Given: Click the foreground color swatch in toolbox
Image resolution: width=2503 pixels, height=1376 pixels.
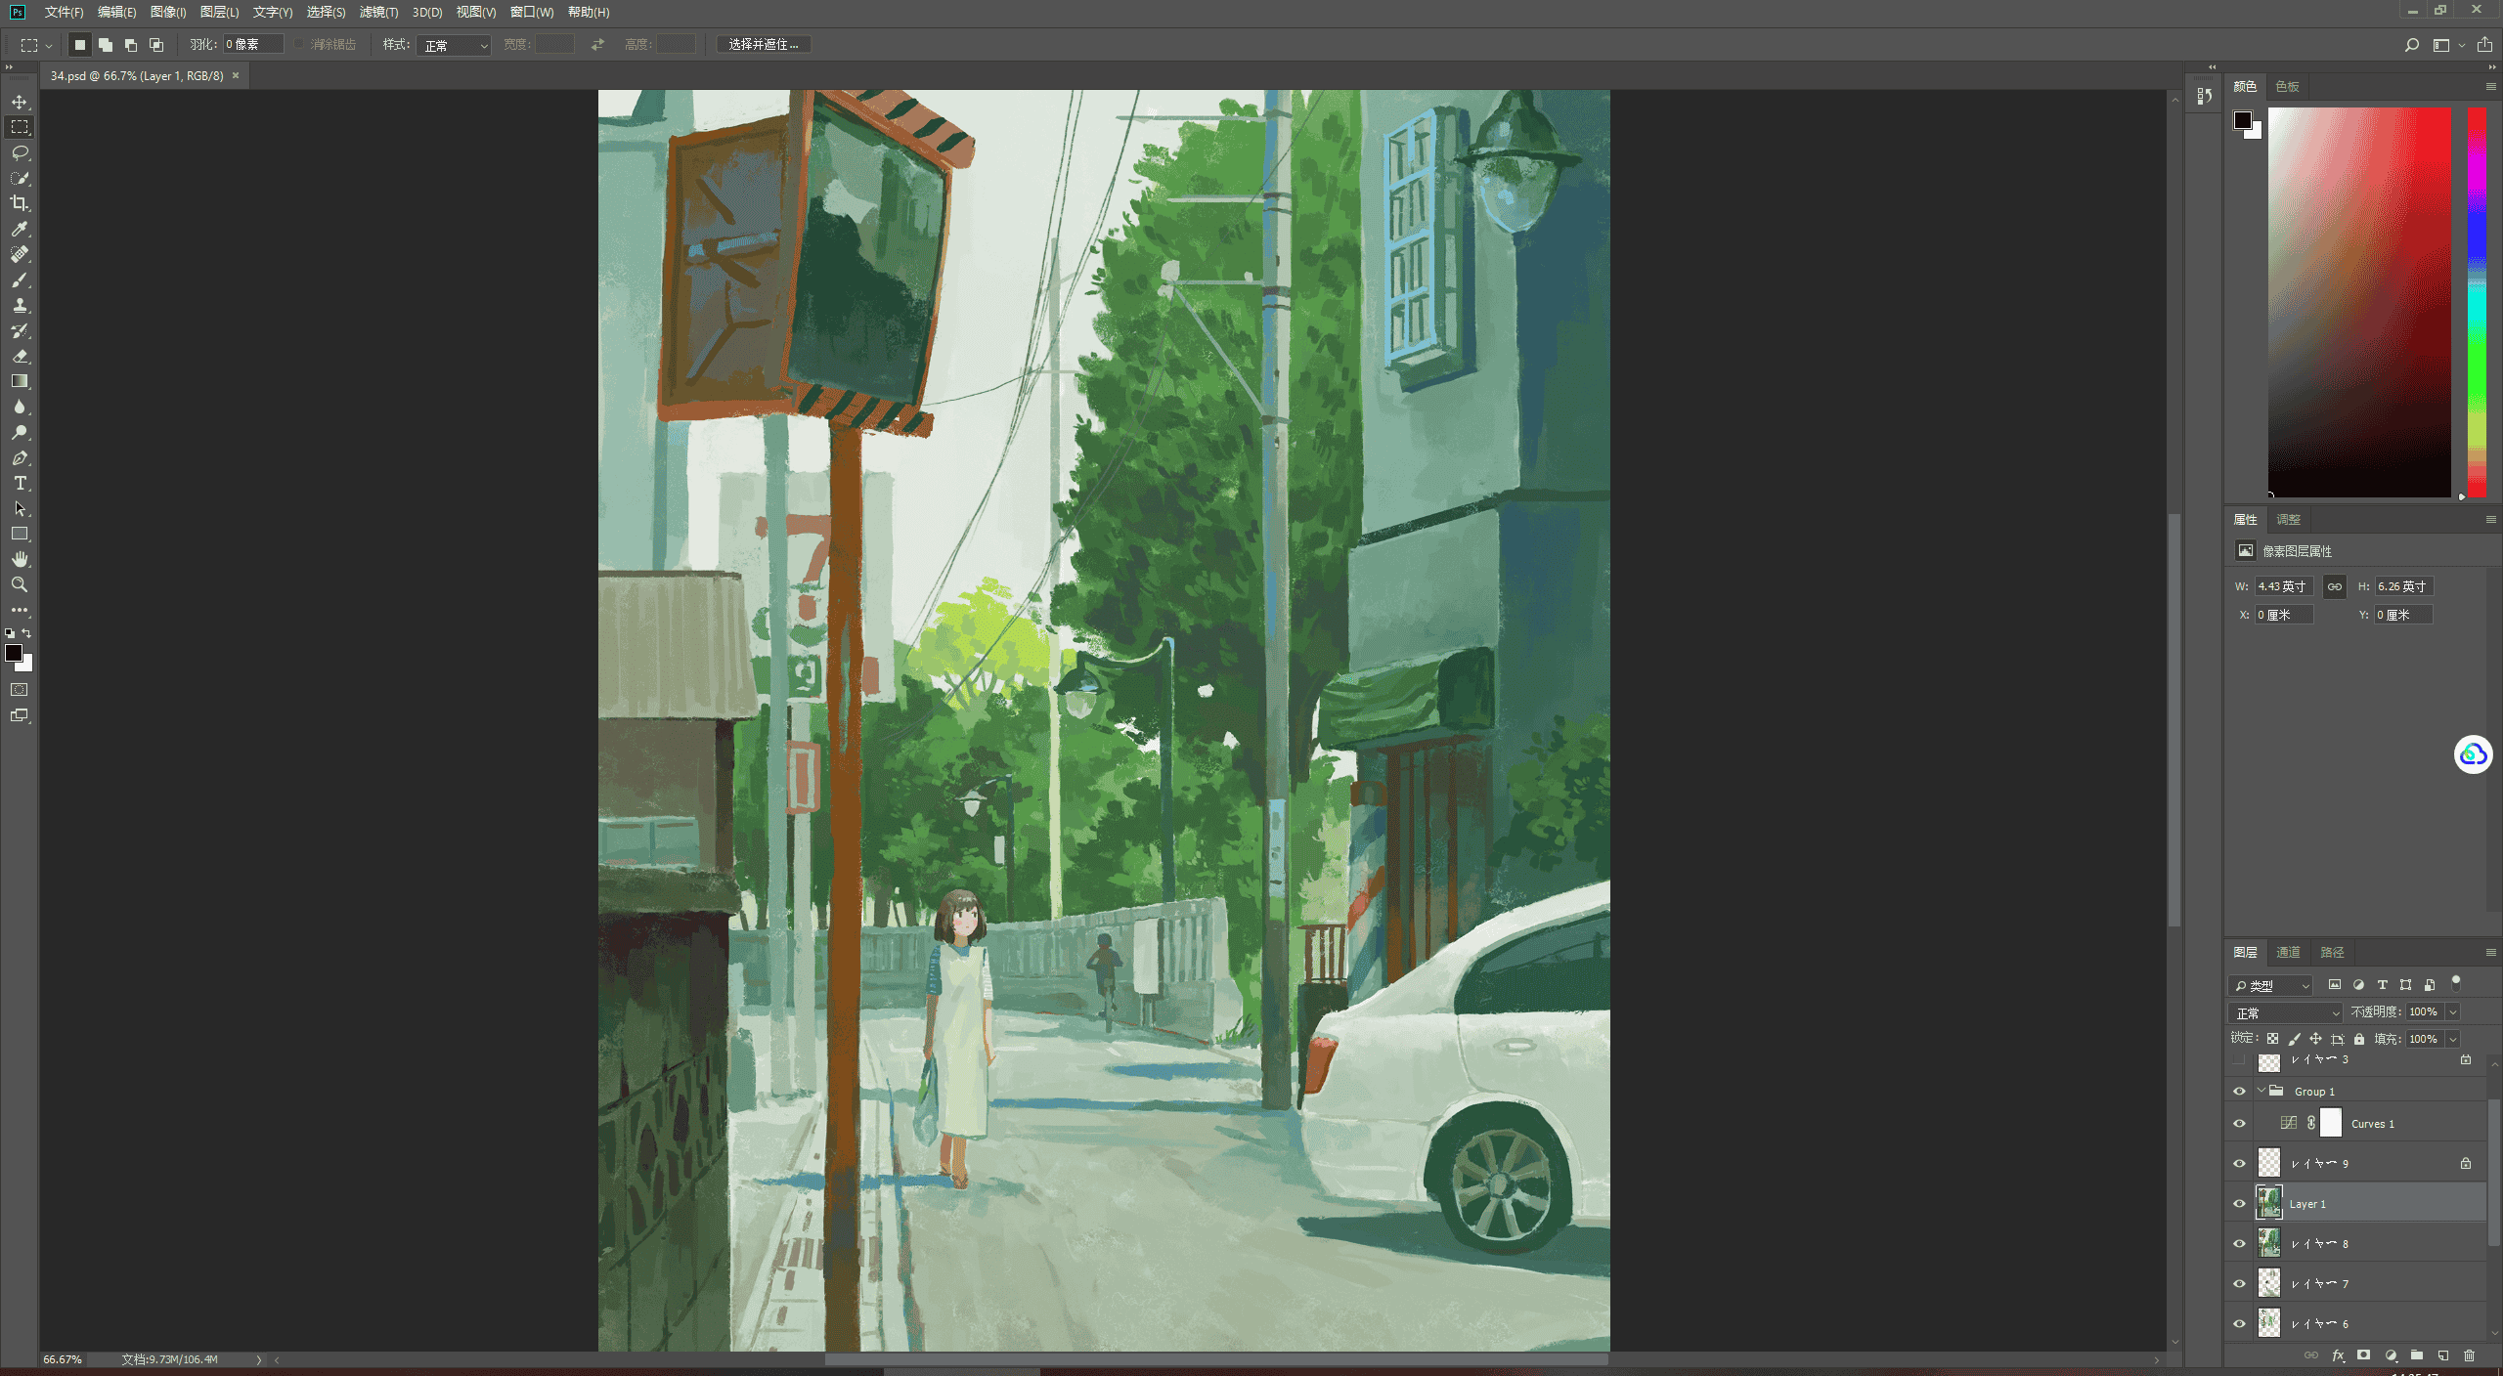Looking at the screenshot, I should [14, 653].
